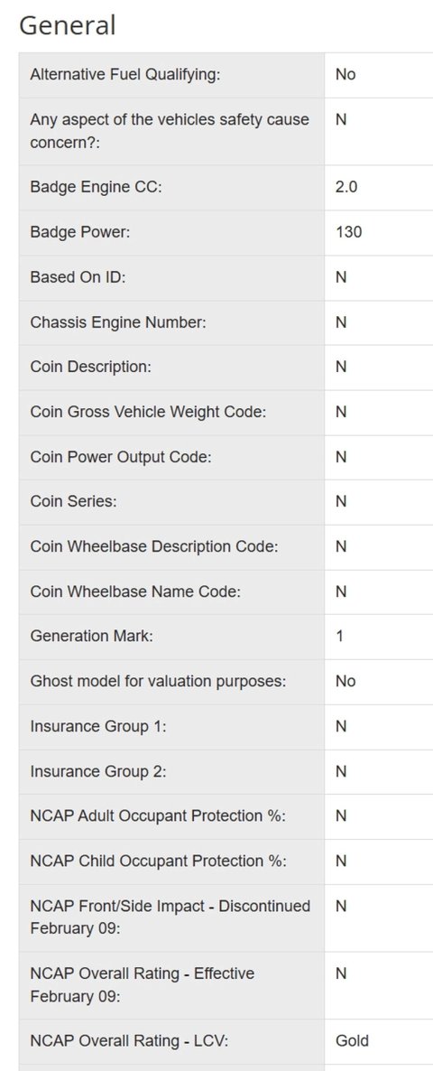Screen dimensions: 433x1071
Task: Click Coin Wheelbase Description Code label
Action: [x=154, y=546]
